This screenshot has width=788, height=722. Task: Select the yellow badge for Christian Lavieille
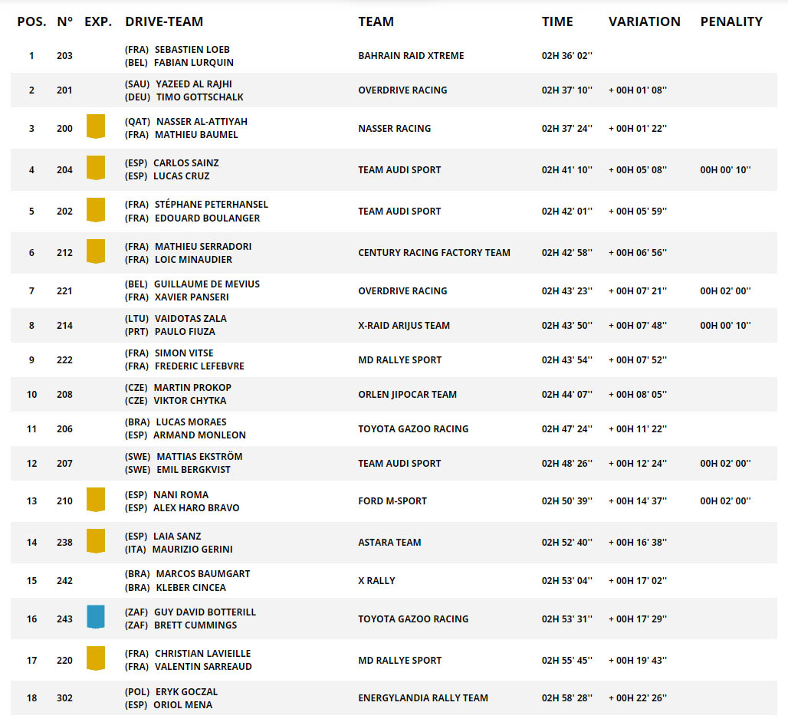click(x=95, y=658)
